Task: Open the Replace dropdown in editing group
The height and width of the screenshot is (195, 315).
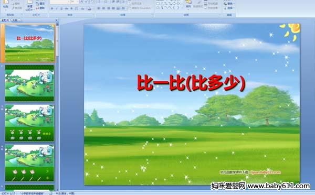Action: click(x=229, y=4)
